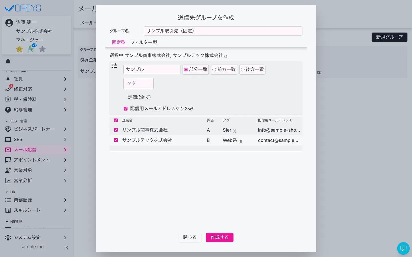Image resolution: width=412 pixels, height=257 pixels.
Task: Uncheck サンプルテック株式会社 row checkbox
Action: pos(116,140)
